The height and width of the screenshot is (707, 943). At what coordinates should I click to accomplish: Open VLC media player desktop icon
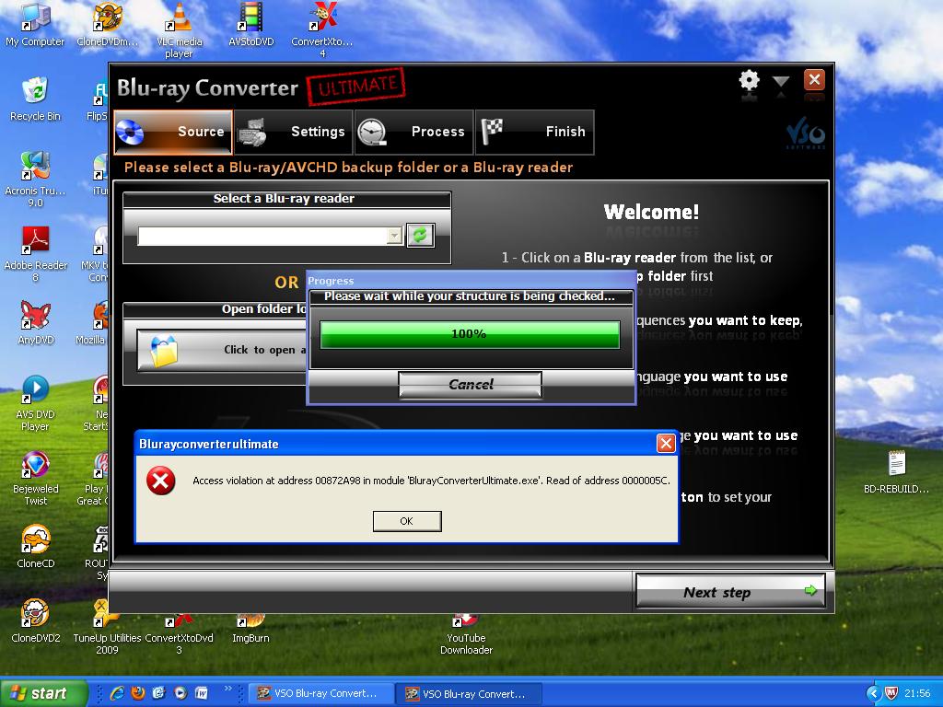click(180, 29)
